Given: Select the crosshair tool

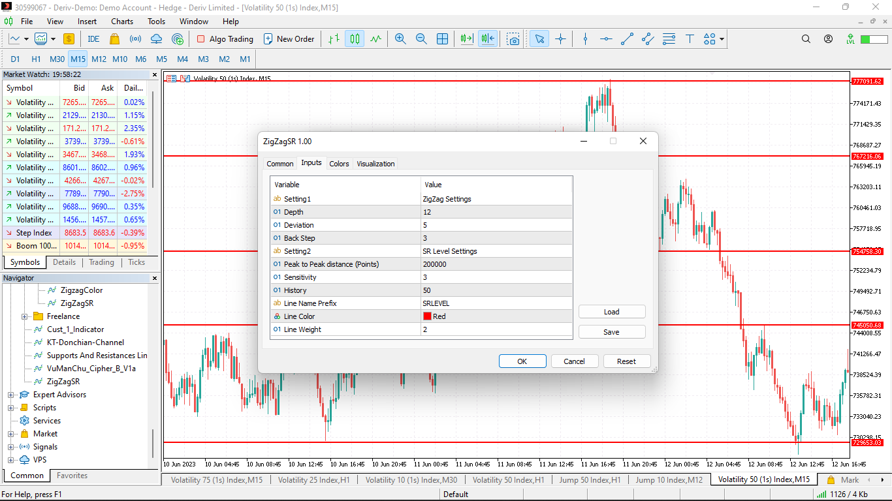Looking at the screenshot, I should (x=560, y=39).
